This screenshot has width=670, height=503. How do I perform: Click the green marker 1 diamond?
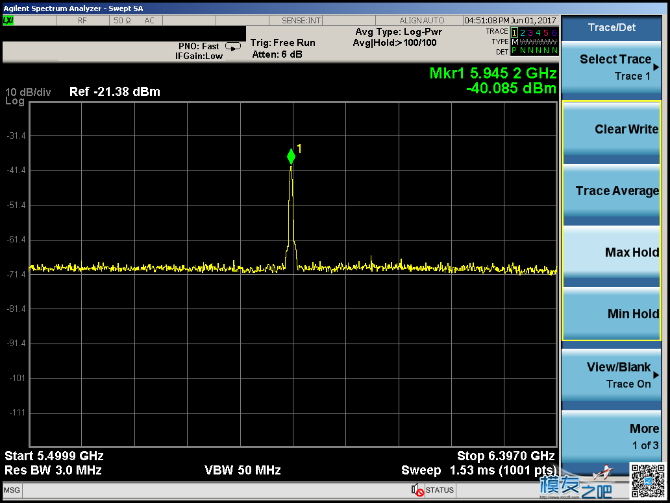tap(291, 156)
